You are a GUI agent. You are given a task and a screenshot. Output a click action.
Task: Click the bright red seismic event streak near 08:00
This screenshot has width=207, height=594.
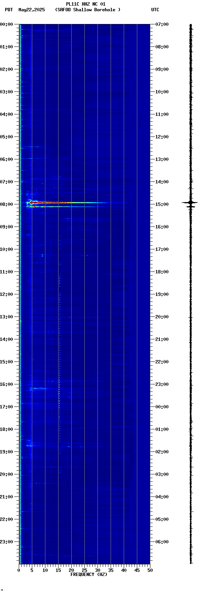point(67,203)
